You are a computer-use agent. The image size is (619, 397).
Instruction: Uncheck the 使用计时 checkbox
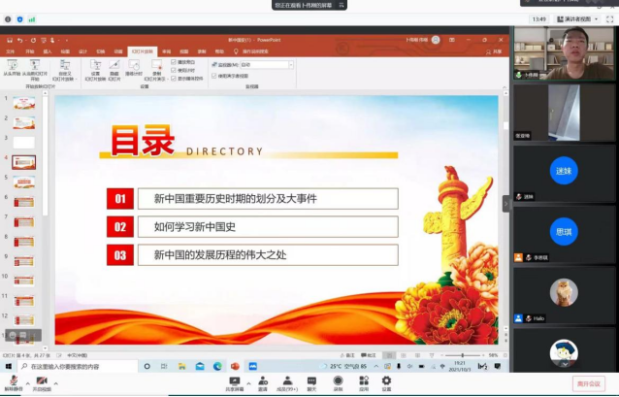175,70
